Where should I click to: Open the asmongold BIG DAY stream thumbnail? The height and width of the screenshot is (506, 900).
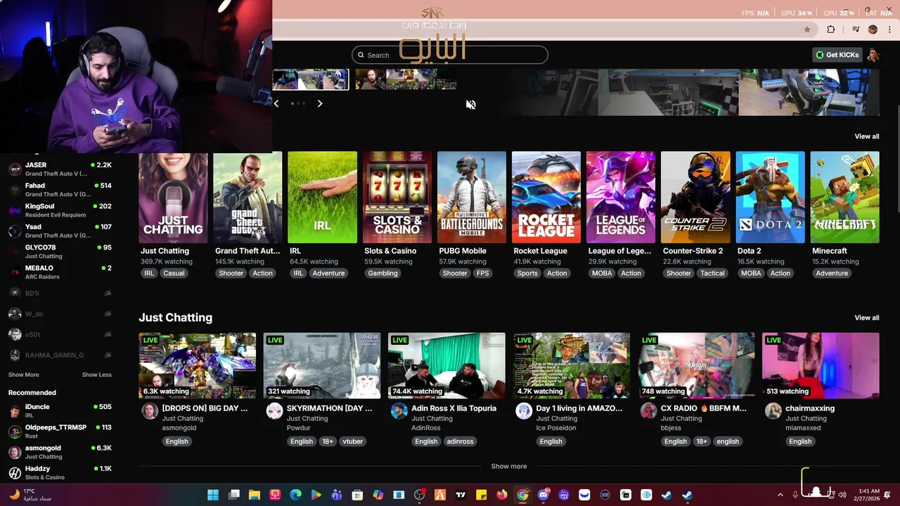click(198, 365)
